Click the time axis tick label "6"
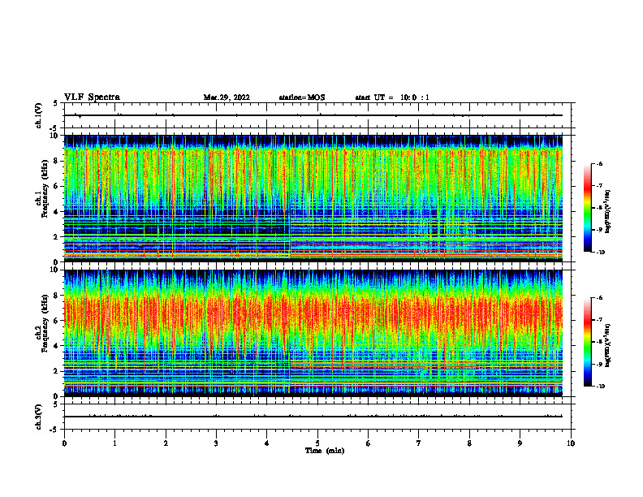Viewport: 643px width, 497px height. tap(369, 443)
